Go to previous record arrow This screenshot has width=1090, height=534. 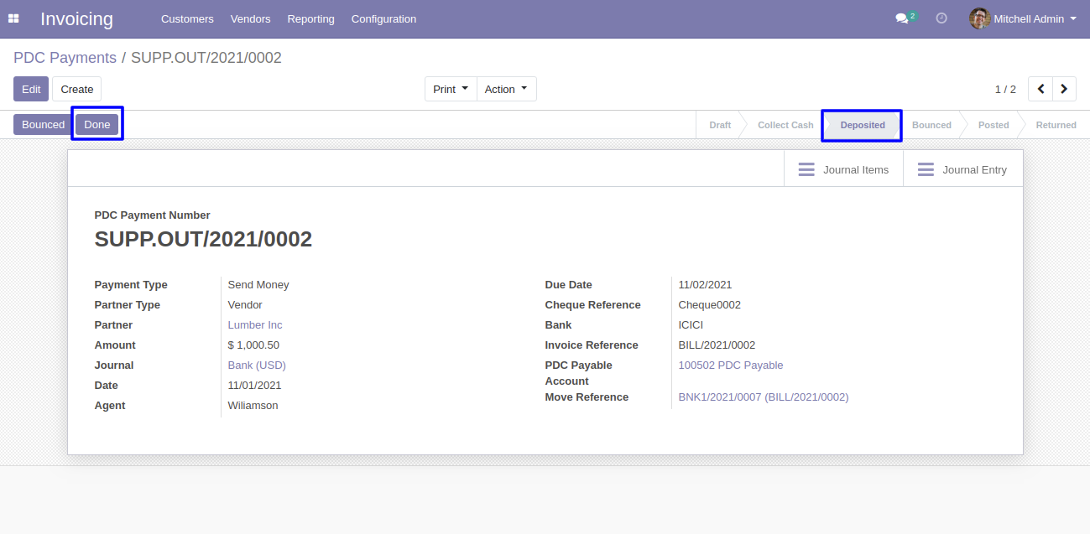[x=1040, y=89]
